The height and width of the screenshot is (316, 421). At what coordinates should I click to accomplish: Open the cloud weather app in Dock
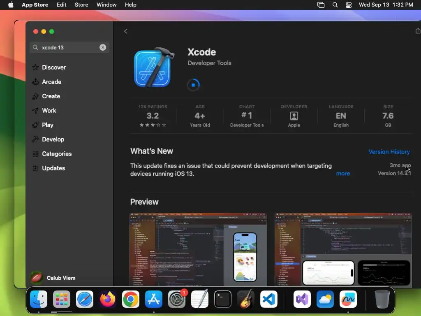pyautogui.click(x=325, y=299)
